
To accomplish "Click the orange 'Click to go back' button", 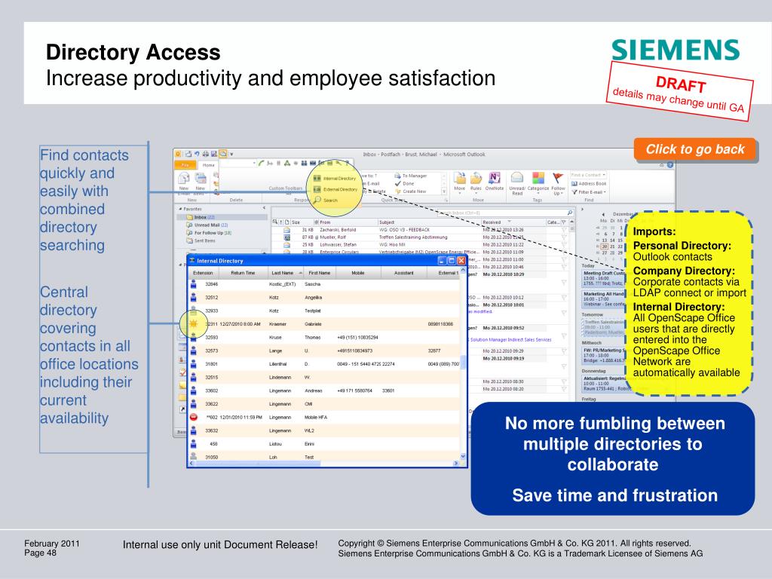I will [694, 149].
